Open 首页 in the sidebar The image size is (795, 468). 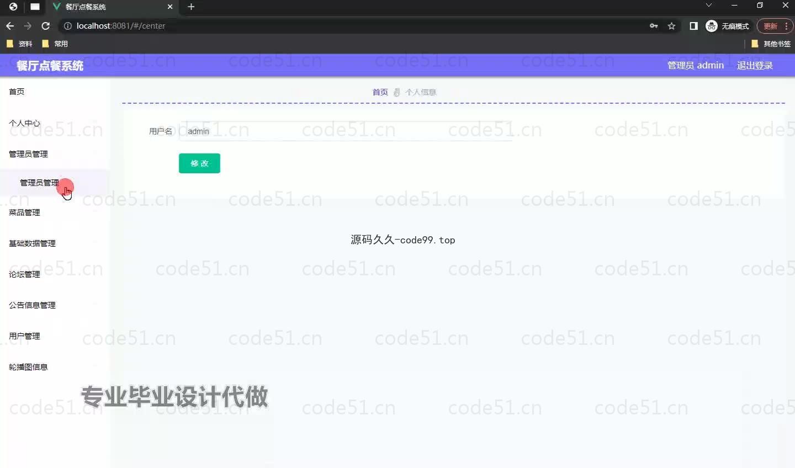[x=55, y=92]
